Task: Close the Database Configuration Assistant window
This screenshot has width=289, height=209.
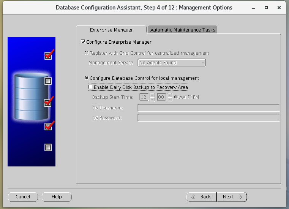Action: (279, 8)
